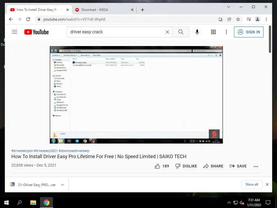Open the #downloaddrivereasy hashtag
Viewport: 277px width, 208px height.
tap(74, 151)
